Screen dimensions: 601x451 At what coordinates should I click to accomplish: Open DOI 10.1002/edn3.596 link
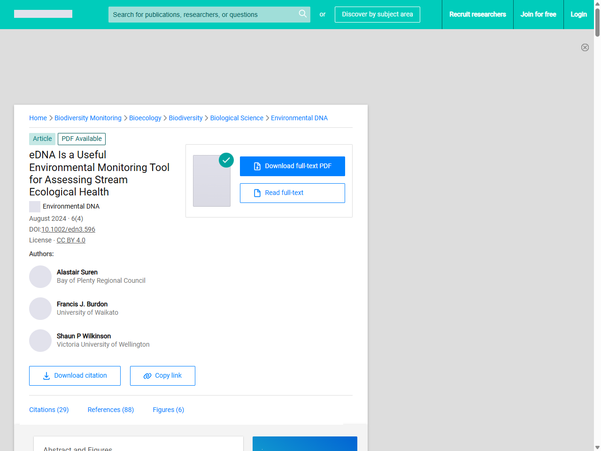[x=68, y=229]
